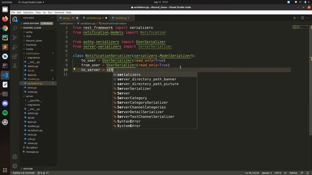Screen dimensions: 312x175
Task: Open the Search view in the activity bar
Action: tap(15, 28)
